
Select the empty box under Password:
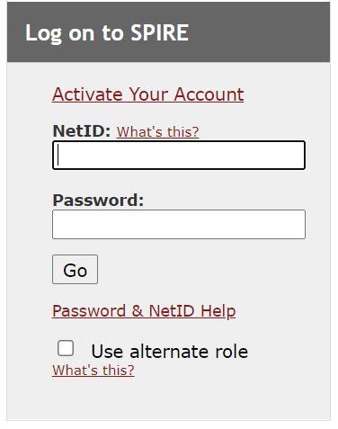[179, 224]
